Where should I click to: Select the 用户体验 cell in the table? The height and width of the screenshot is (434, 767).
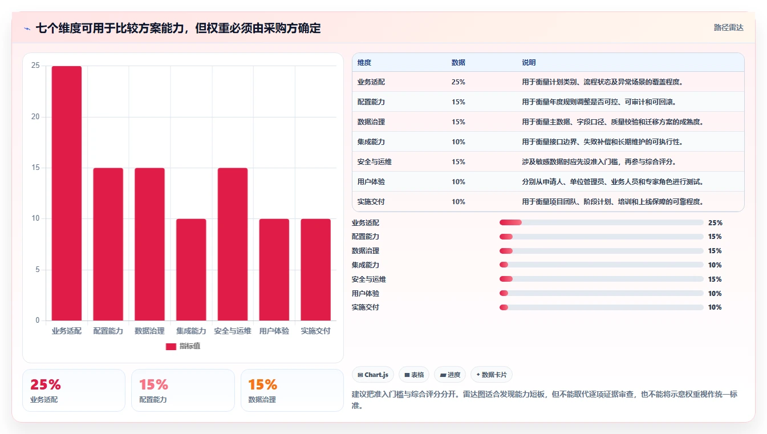point(371,182)
